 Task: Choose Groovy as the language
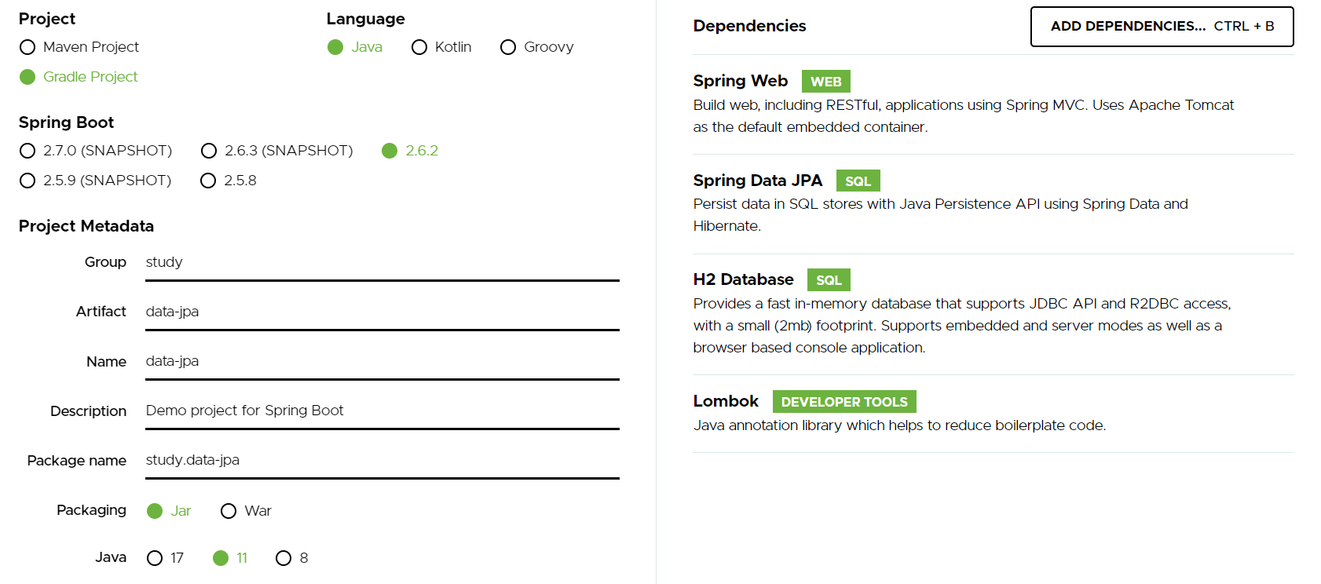click(x=537, y=47)
